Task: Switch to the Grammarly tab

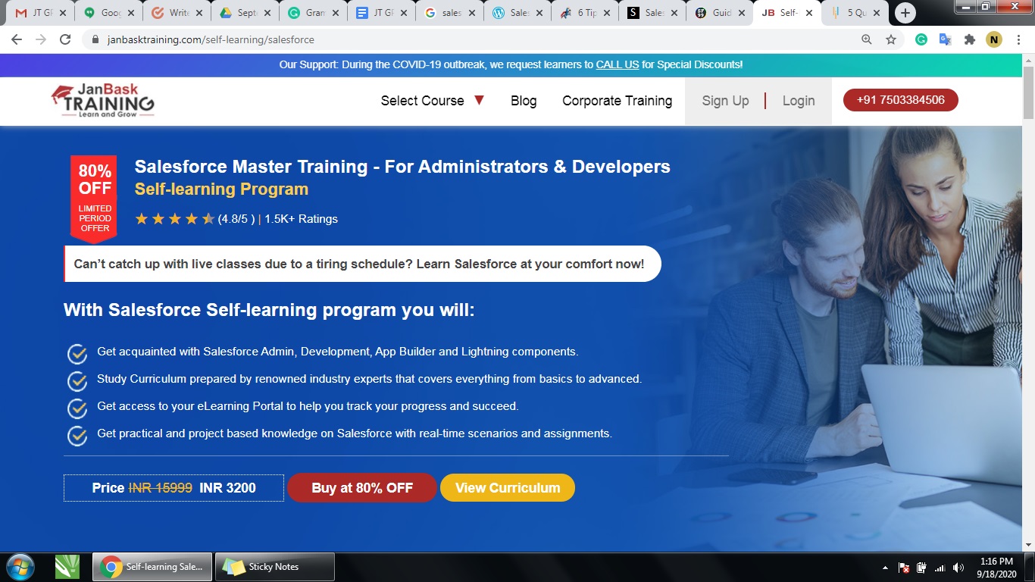Action: tap(313, 13)
